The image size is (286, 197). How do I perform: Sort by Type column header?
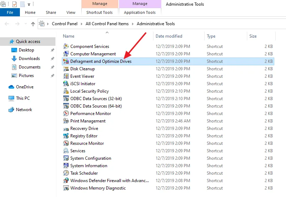click(x=211, y=36)
